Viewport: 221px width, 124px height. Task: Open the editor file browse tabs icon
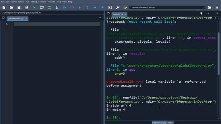tap(3, 18)
